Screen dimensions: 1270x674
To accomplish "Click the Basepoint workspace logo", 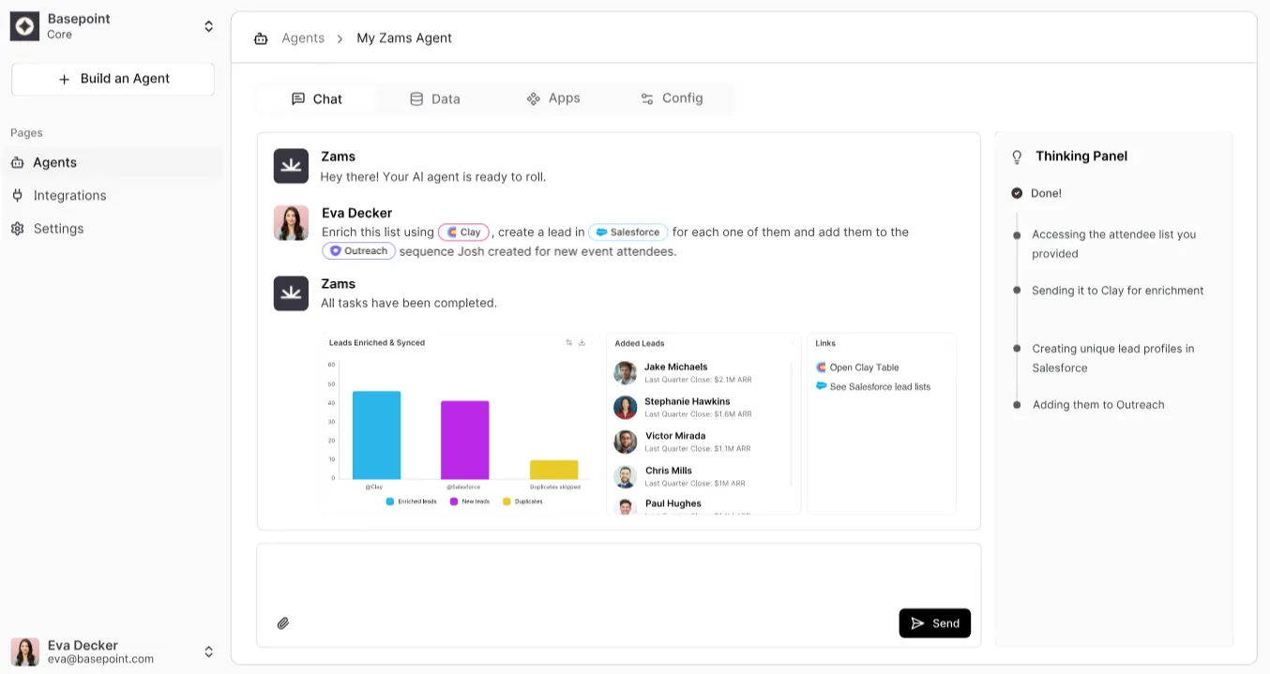I will pos(24,26).
